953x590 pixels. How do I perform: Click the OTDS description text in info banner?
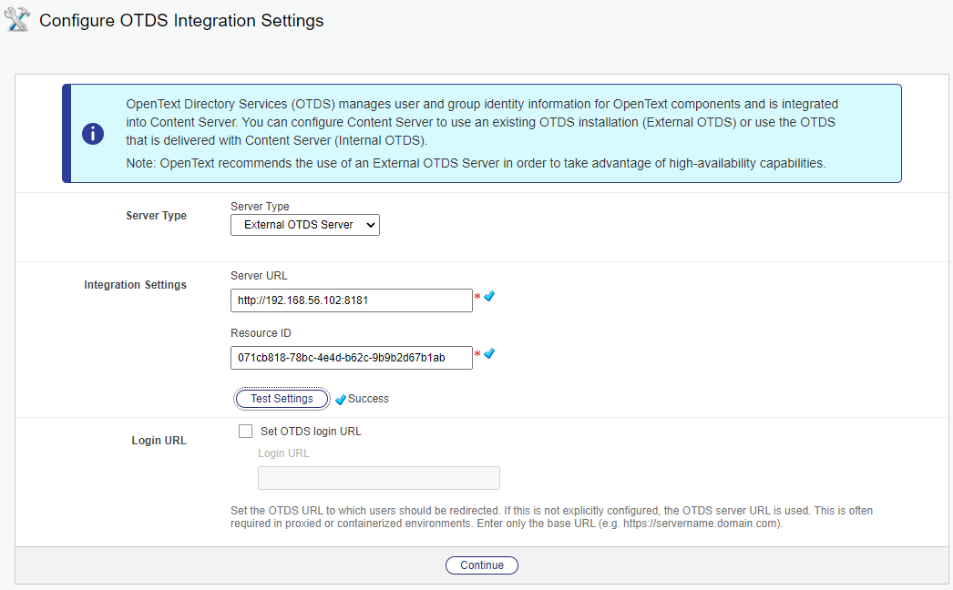(x=481, y=123)
